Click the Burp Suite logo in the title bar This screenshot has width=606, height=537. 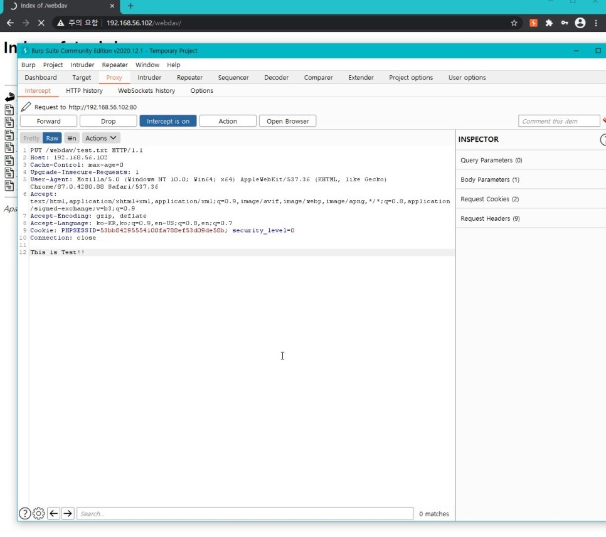pos(25,51)
